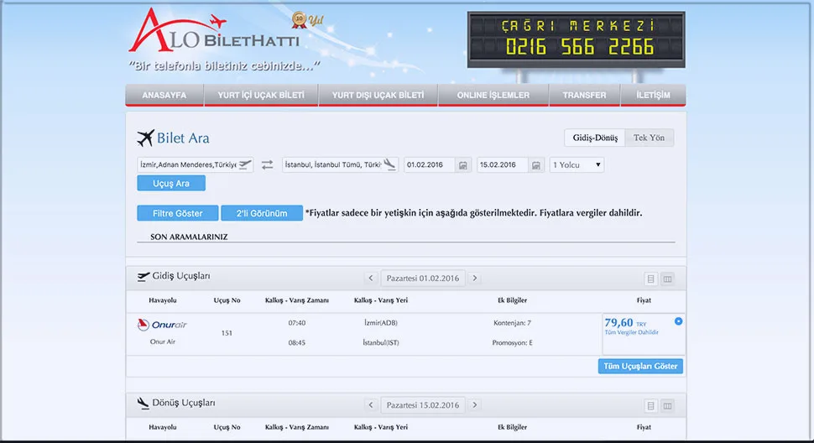Switch Dönüş Uçuşları to single-column list view icon
814x443 pixels.
tap(651, 405)
